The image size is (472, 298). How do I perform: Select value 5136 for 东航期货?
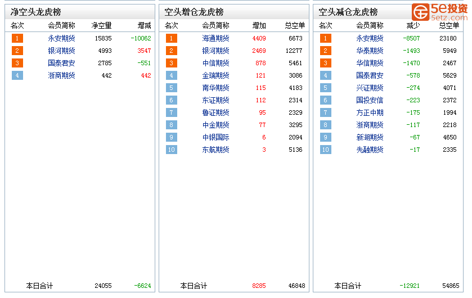[x=295, y=150]
